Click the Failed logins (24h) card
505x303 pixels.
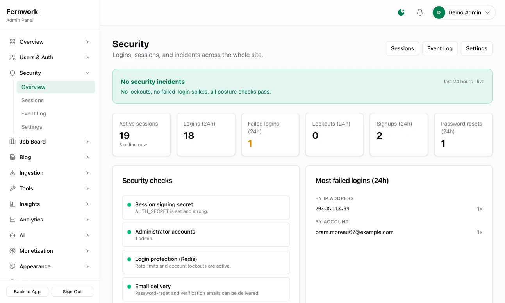click(270, 135)
